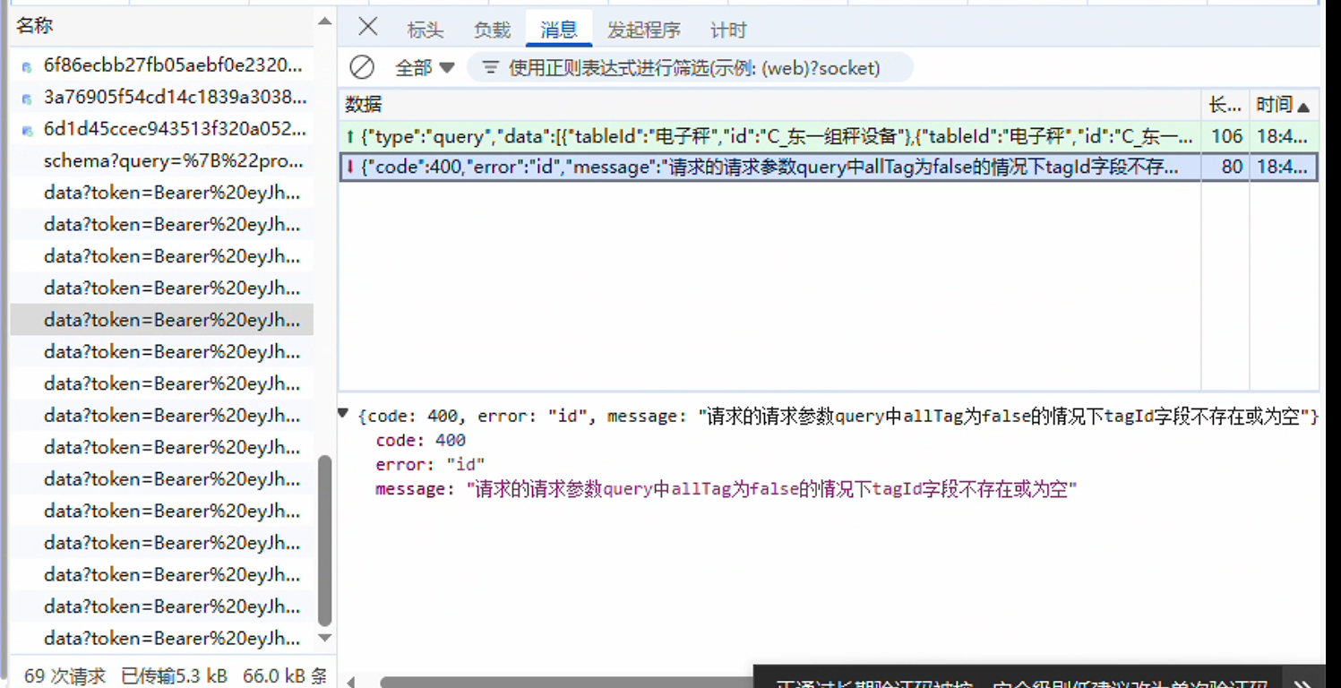Switch to the 发起程序 tab
Screen dimensions: 1341x688
coord(643,30)
